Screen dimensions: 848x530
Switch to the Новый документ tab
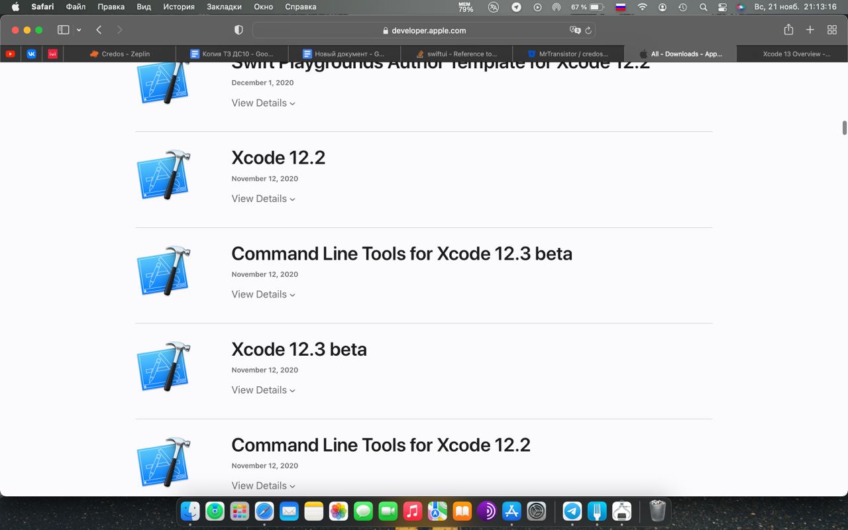(x=344, y=54)
